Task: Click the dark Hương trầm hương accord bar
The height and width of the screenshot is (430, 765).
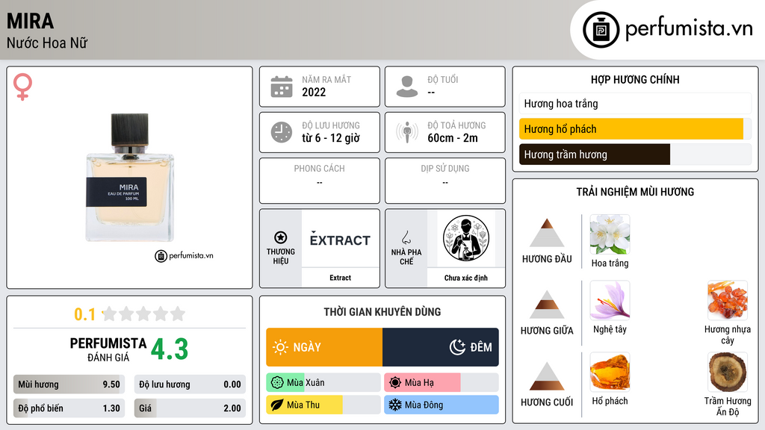Action: point(635,155)
